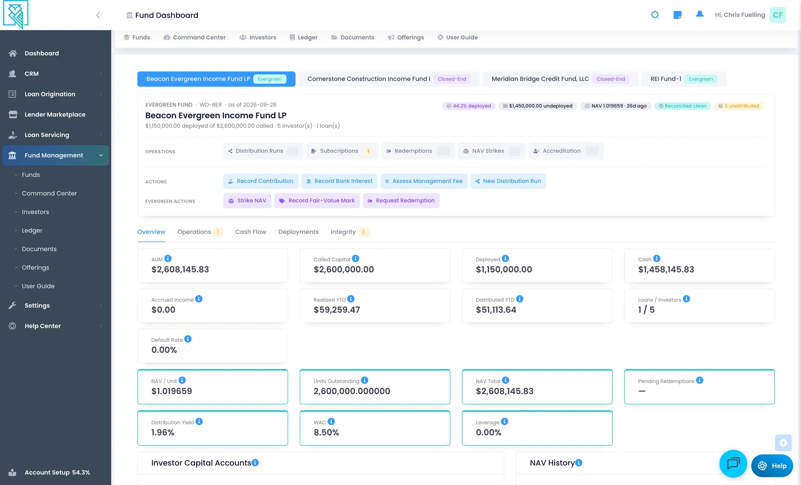Click the Help button

pyautogui.click(x=772, y=466)
